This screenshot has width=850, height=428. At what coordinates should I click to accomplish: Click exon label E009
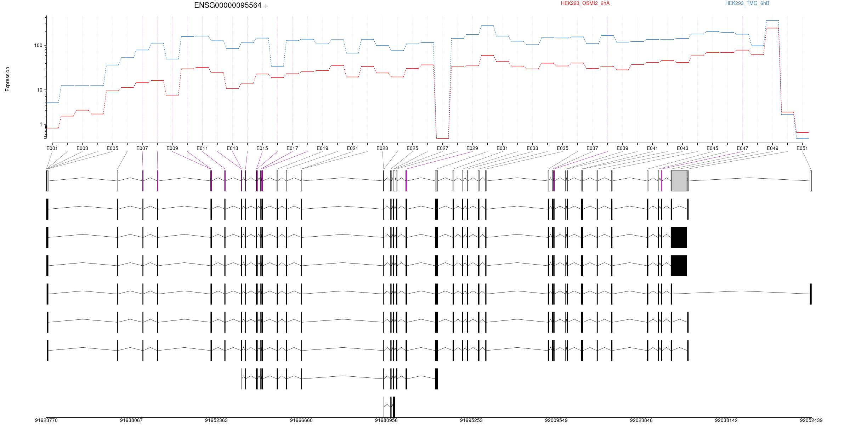172,148
